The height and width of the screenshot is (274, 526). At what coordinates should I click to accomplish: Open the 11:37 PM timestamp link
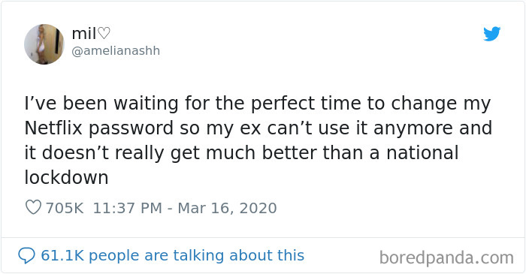tap(128, 208)
